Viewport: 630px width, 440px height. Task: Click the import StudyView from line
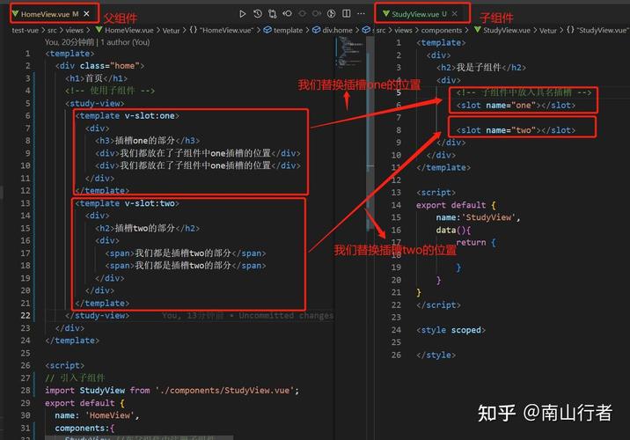click(x=172, y=391)
